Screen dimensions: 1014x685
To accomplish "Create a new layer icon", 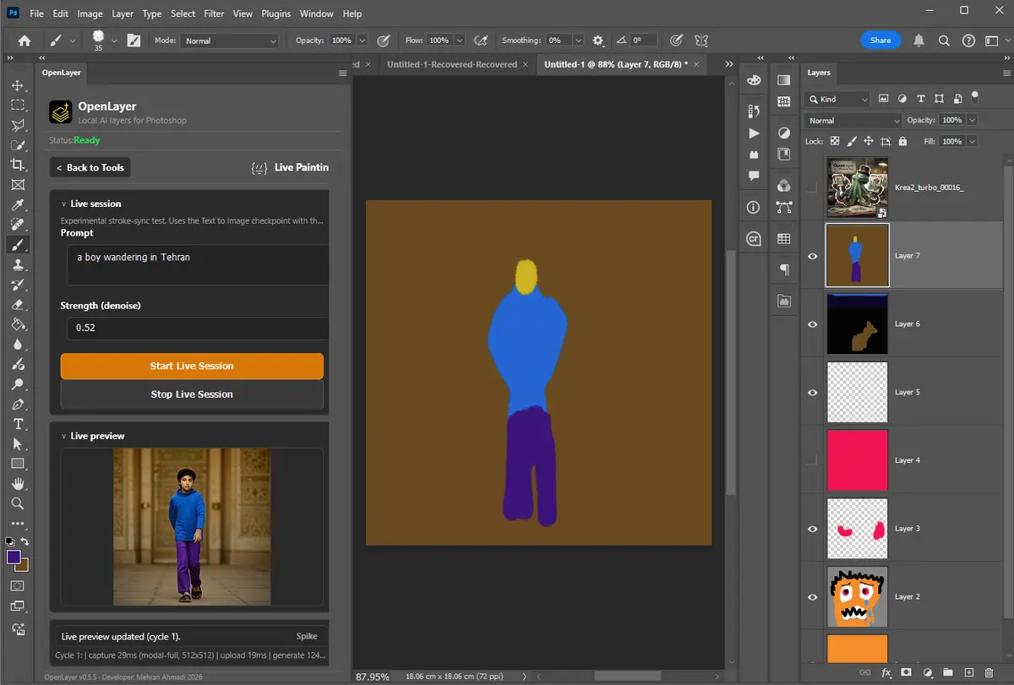I will point(968,672).
